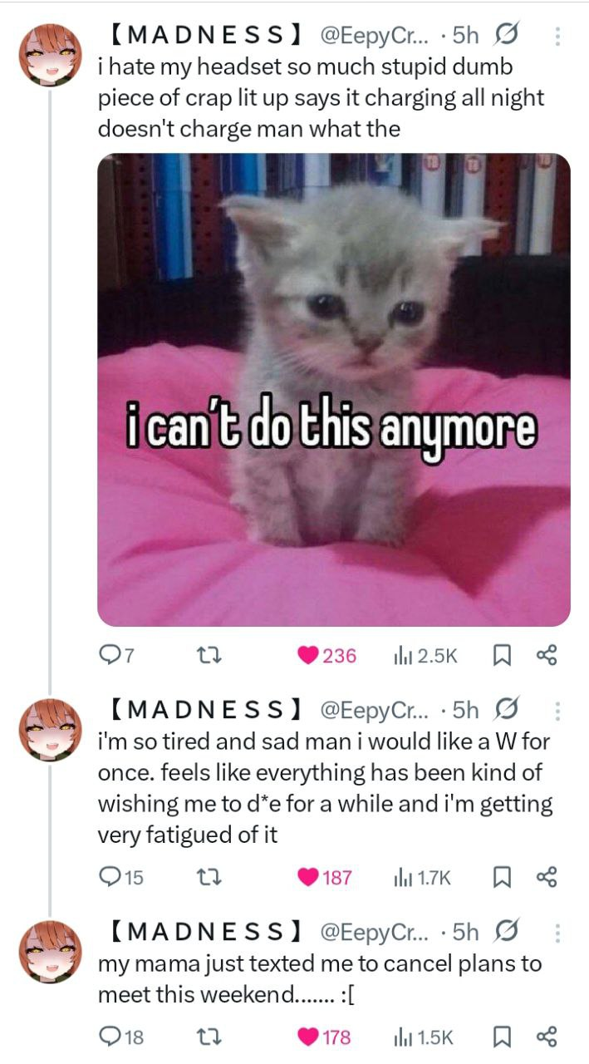Open the sad kitten meme image
Screen dimensions: 589x1064
click(334, 389)
